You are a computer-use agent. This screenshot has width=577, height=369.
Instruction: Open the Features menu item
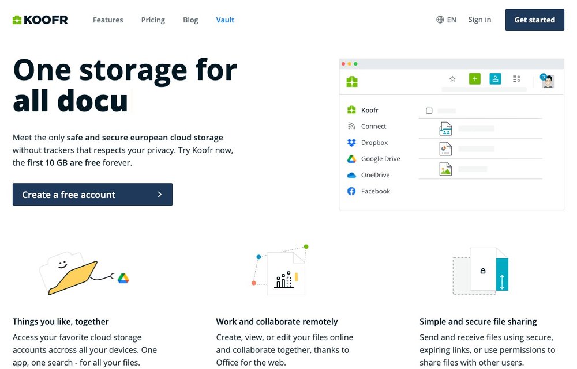point(108,20)
